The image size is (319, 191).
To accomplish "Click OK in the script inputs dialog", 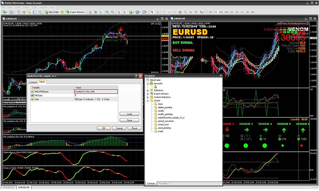I will (104, 128).
